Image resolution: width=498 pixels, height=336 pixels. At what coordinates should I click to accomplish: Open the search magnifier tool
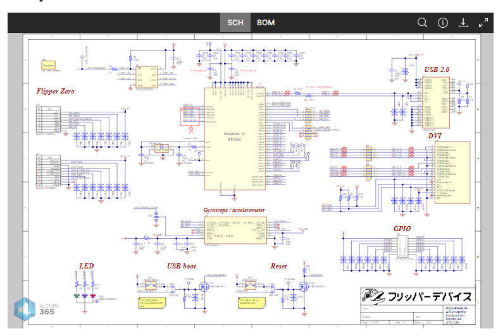point(422,23)
